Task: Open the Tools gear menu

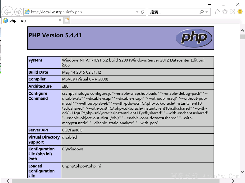Action: pos(232,12)
